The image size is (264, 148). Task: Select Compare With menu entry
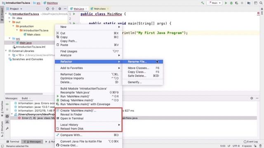89,135
